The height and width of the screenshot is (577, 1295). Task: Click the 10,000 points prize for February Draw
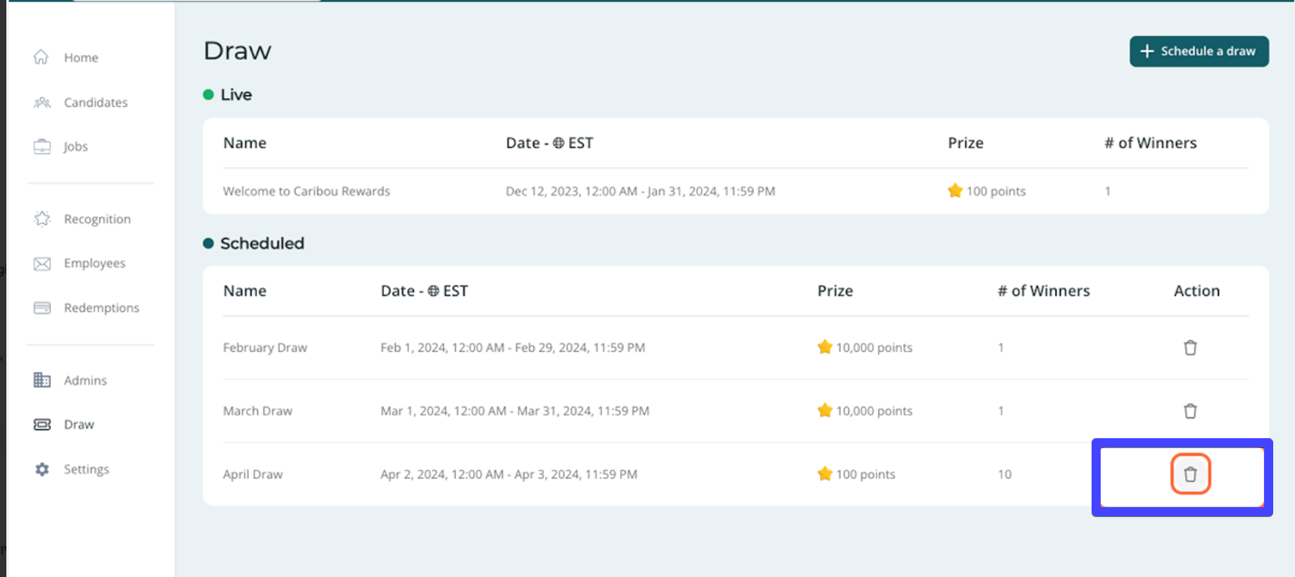click(875, 347)
